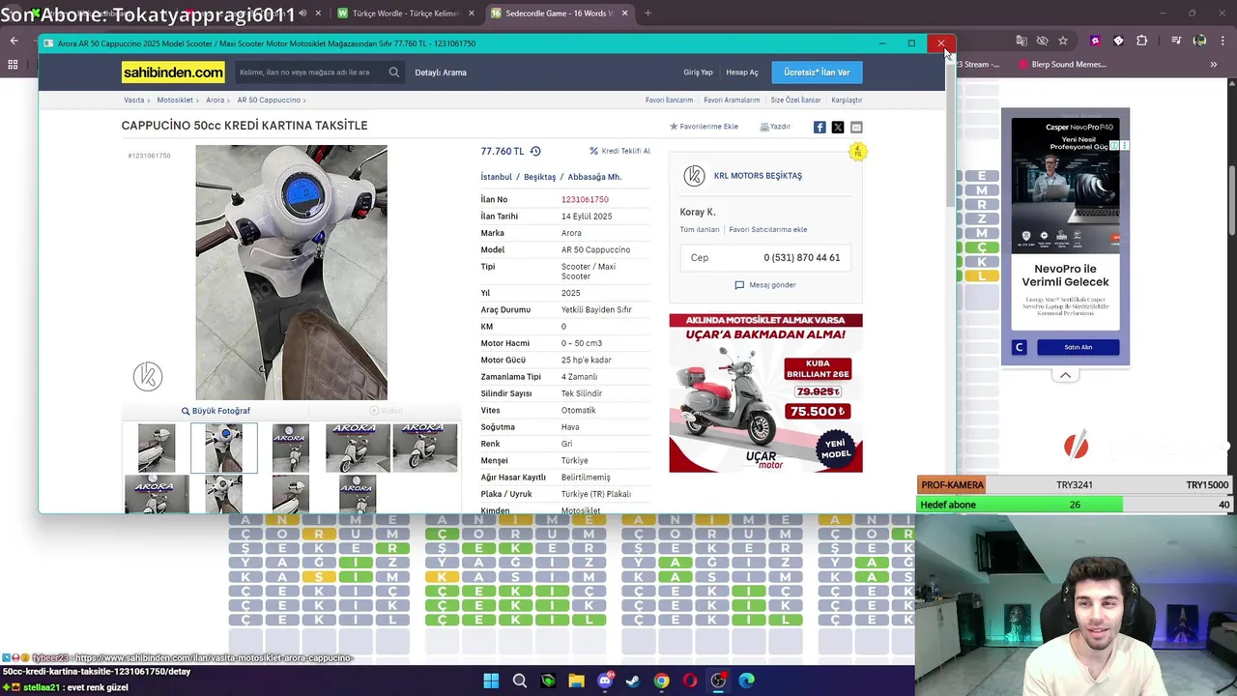The image size is (1237, 696).
Task: Click the Motosiklet breadcrumb link
Action: click(175, 100)
